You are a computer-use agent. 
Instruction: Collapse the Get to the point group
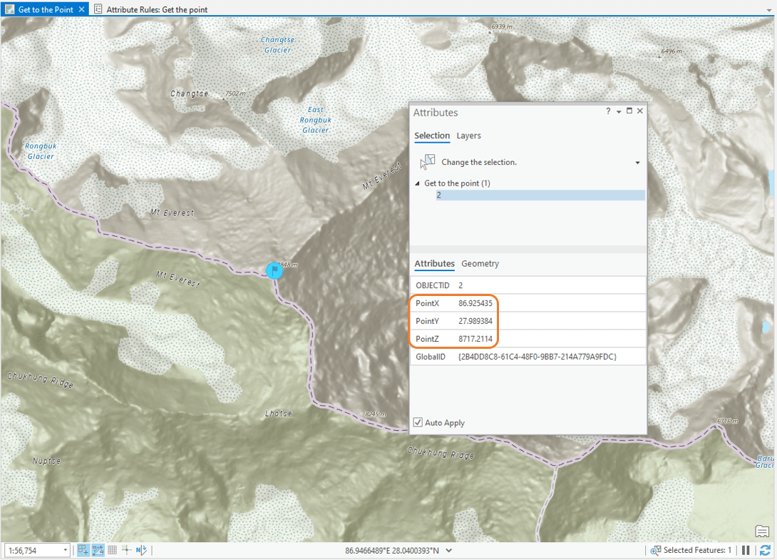point(416,183)
